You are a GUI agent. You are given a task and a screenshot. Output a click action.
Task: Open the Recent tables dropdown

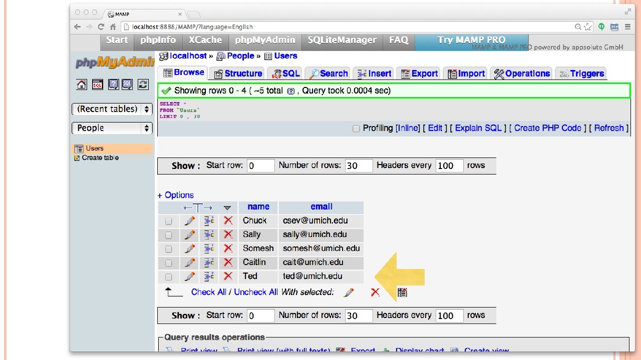tap(112, 109)
